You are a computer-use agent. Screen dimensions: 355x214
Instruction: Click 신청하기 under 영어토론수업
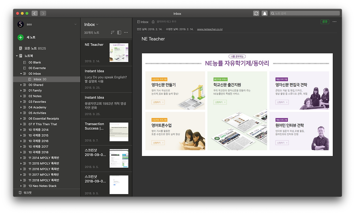click(x=158, y=143)
